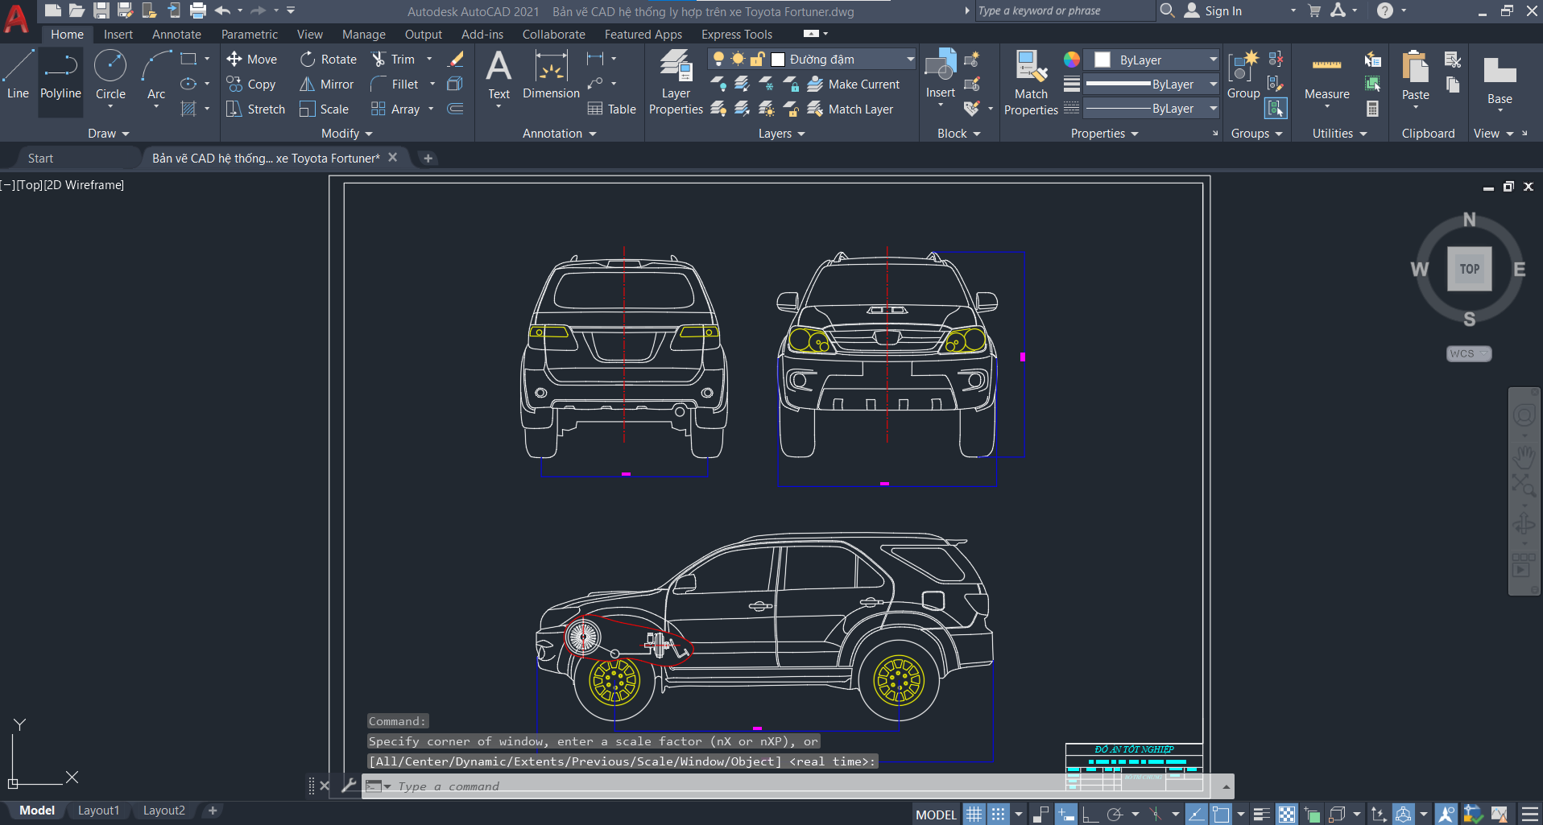Insert a Table
Image resolution: width=1543 pixels, height=825 pixels.
(x=612, y=109)
